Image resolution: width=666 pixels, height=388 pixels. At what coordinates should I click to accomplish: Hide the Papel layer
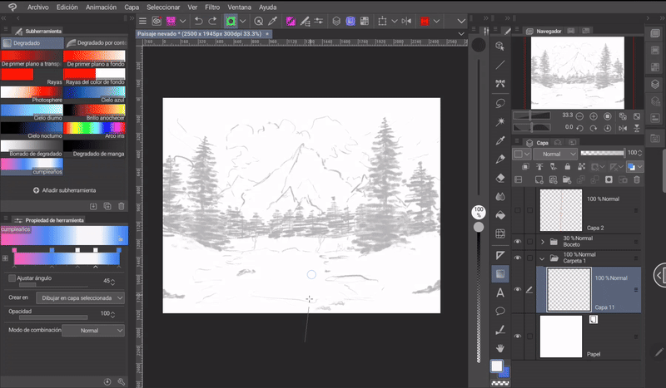(517, 336)
